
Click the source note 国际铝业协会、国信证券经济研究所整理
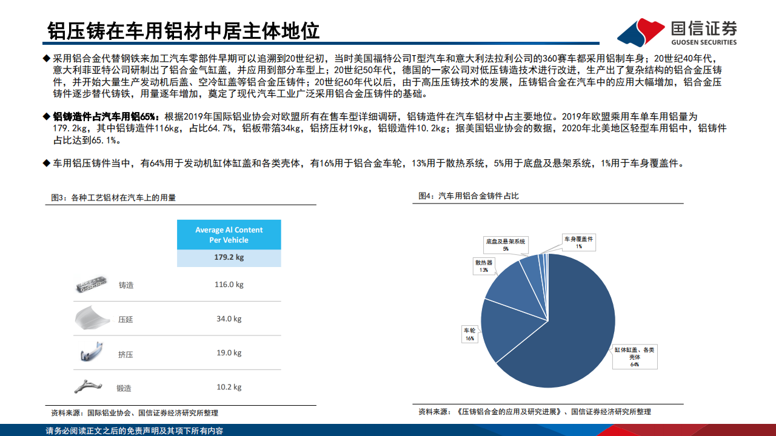(x=135, y=413)
